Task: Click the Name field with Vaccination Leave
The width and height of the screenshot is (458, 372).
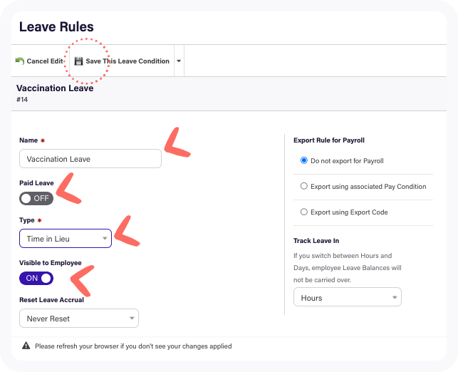Action: coord(90,159)
